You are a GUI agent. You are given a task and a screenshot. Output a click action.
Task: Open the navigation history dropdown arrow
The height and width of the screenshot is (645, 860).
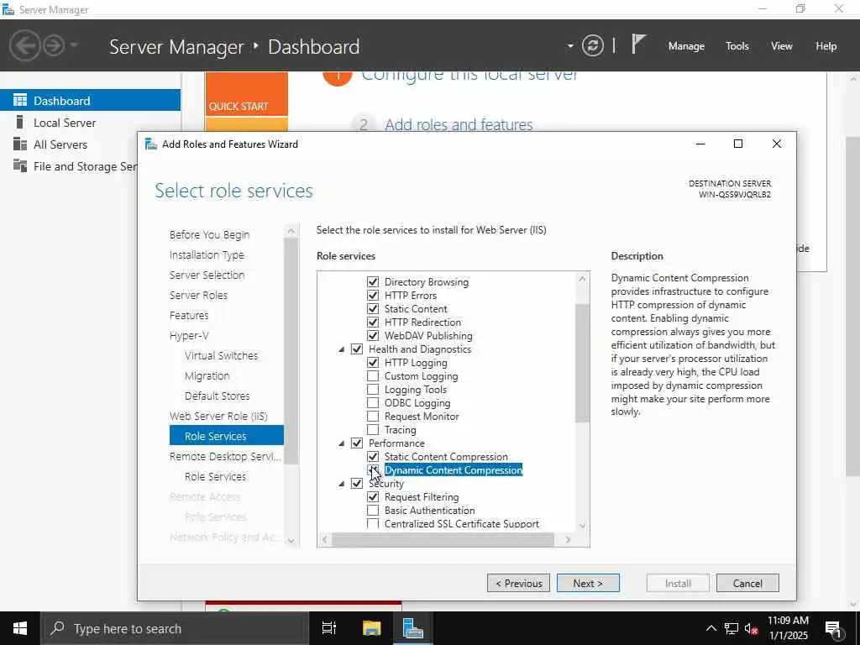74,45
